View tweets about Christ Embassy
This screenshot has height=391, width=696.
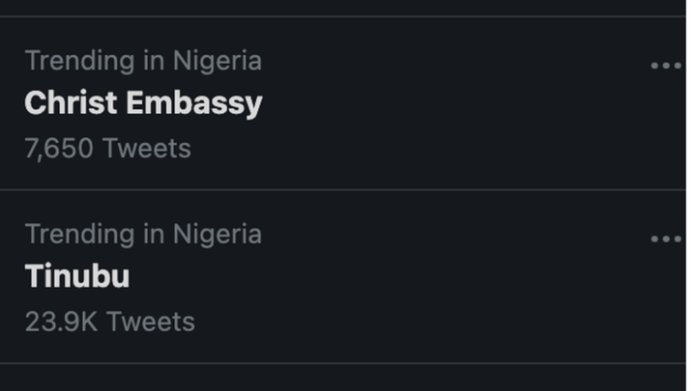(143, 103)
